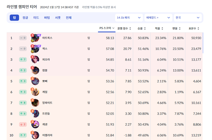Open the 뽀삐 champion portrait
This screenshot has width=212, height=140.
tap(35, 81)
